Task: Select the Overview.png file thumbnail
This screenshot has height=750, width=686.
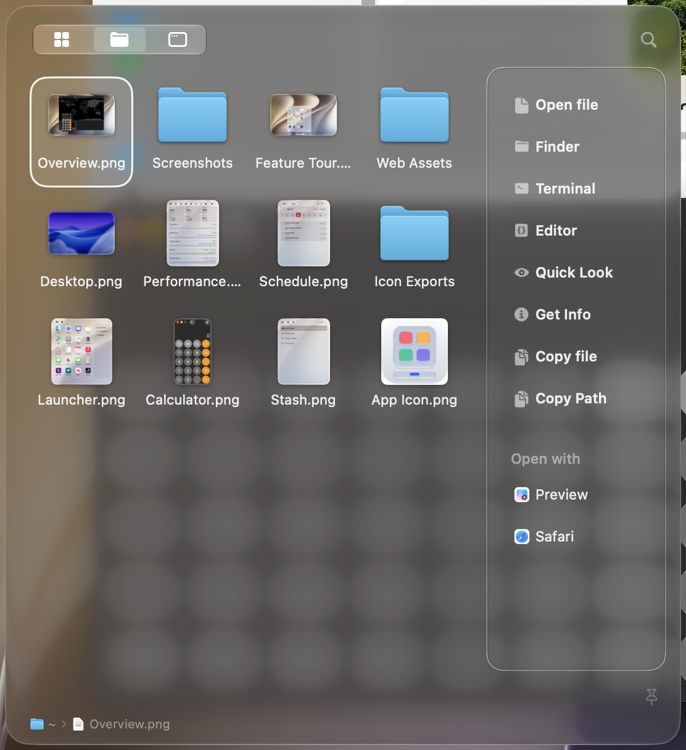Action: (81, 115)
